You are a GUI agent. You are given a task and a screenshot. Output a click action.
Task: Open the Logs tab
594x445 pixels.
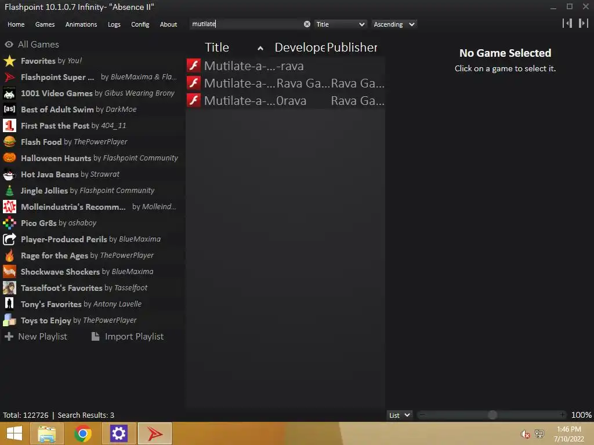pos(114,24)
